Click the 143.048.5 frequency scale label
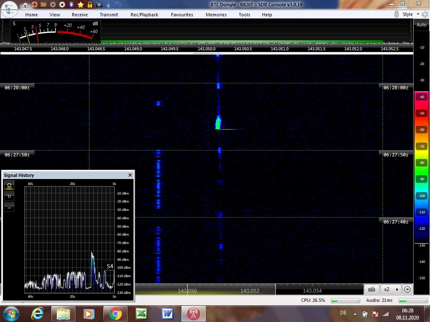430x322 pixels. (96, 49)
